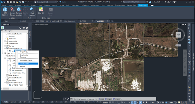This screenshot has width=195, height=104.
Task: Open the Active Drawing View dropdown
Action: (14, 31)
